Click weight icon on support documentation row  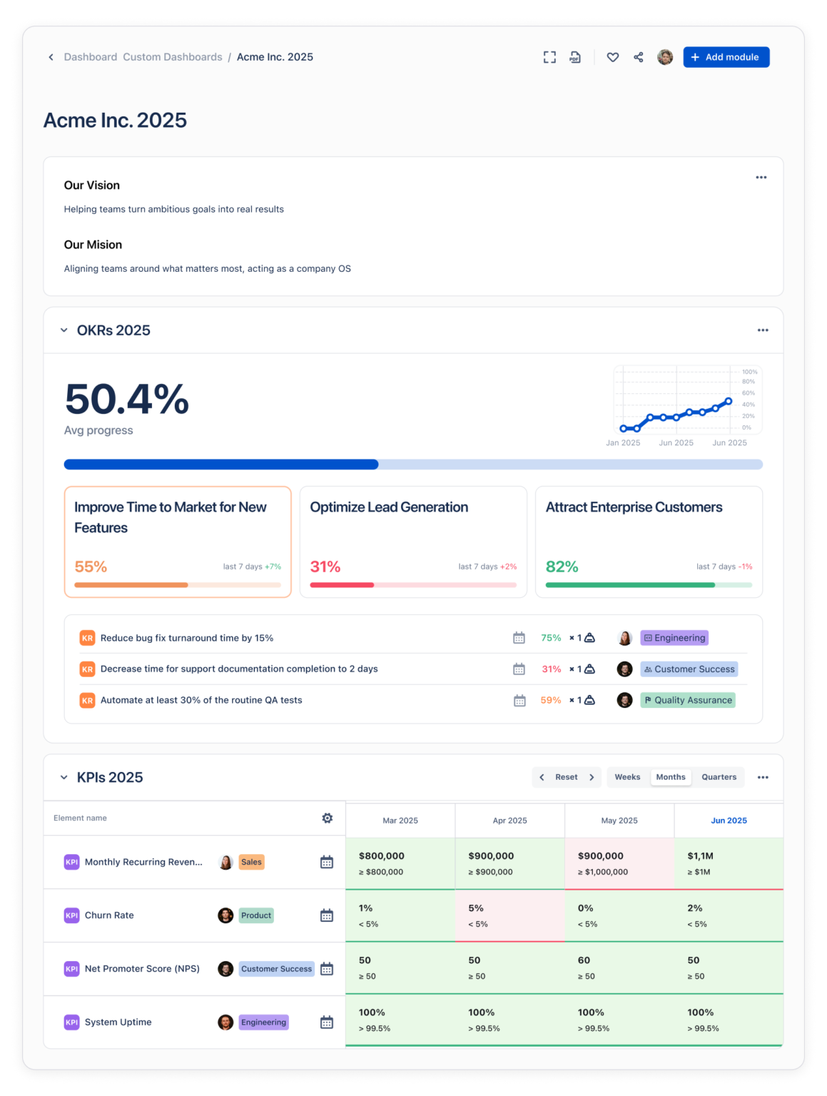[589, 669]
